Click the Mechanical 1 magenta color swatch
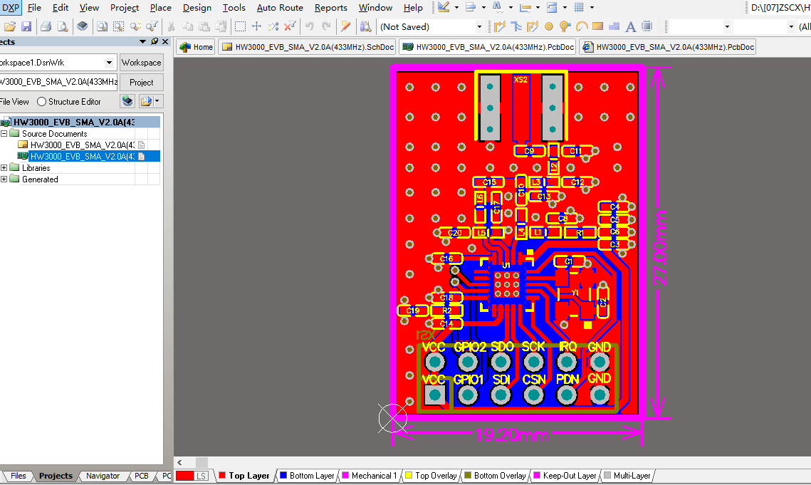 pos(345,475)
